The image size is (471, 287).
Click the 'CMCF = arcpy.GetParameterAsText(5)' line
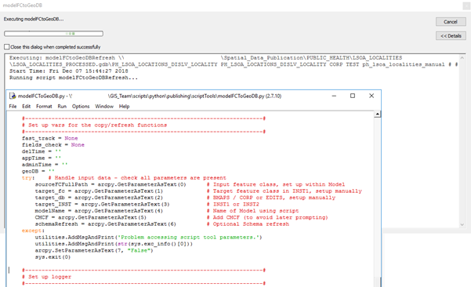pyautogui.click(x=91, y=217)
